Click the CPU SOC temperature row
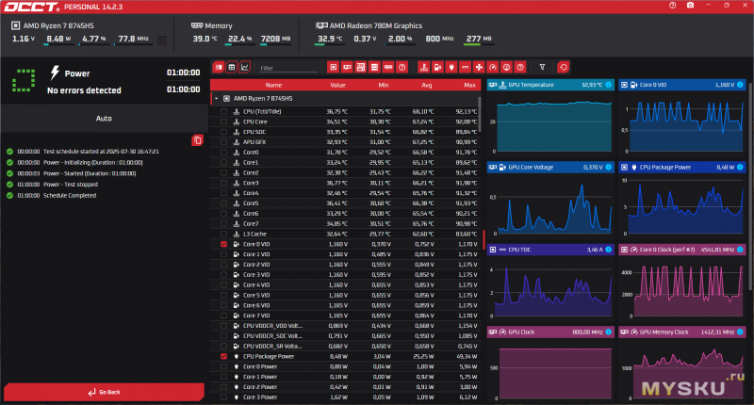The width and height of the screenshot is (754, 405). coord(345,132)
